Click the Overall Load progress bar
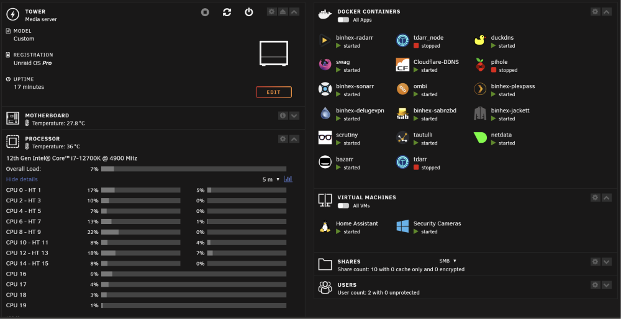Viewport: 621px width, 319px height. 194,169
